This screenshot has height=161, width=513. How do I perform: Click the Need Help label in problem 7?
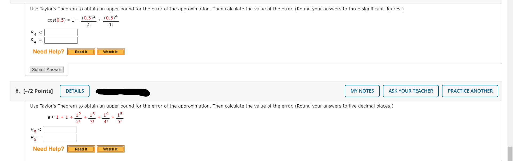tap(48, 51)
